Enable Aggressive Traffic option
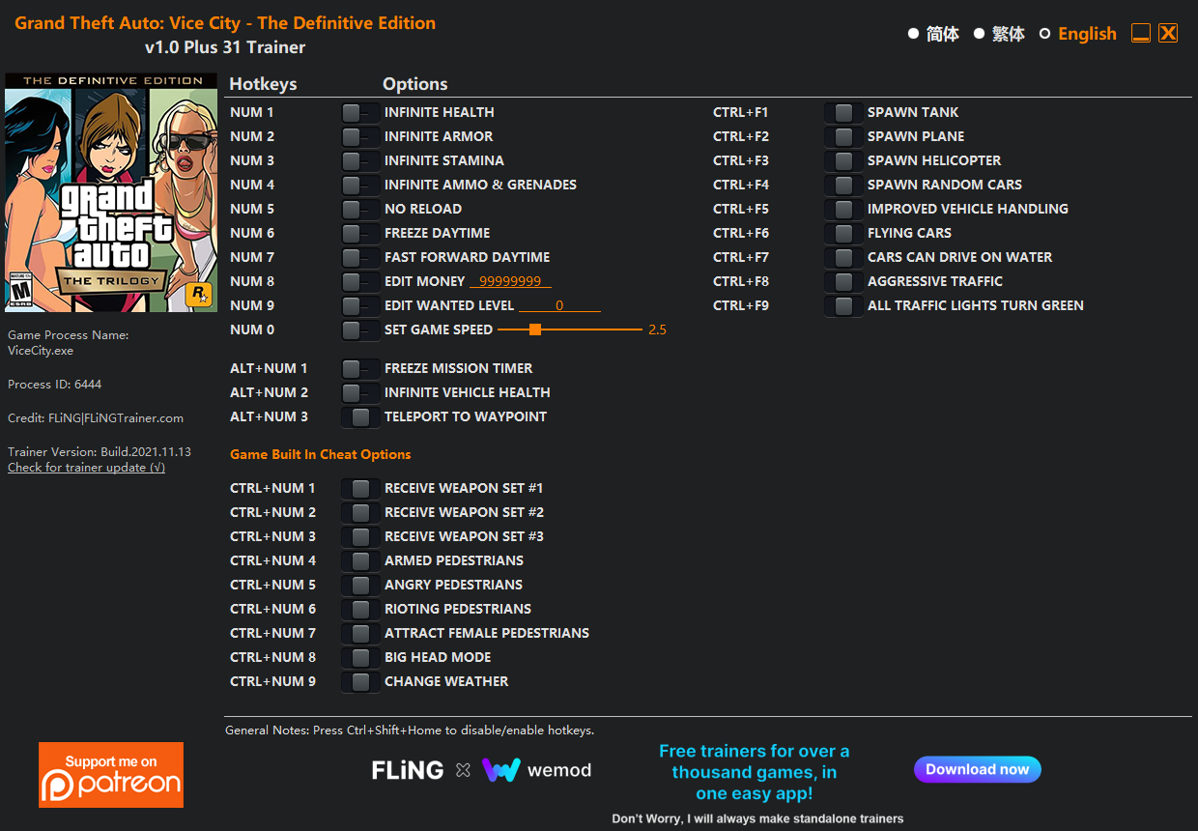 point(843,281)
